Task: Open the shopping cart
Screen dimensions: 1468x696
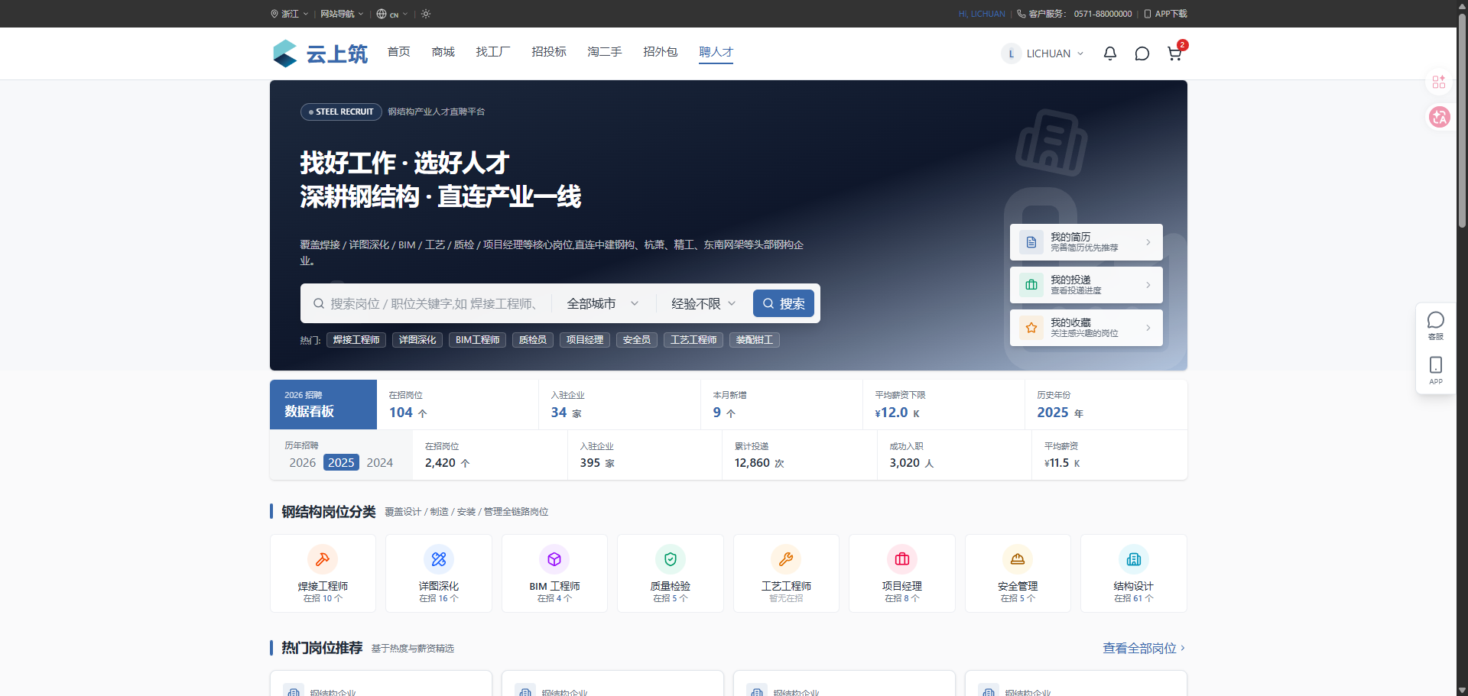Action: tap(1174, 53)
